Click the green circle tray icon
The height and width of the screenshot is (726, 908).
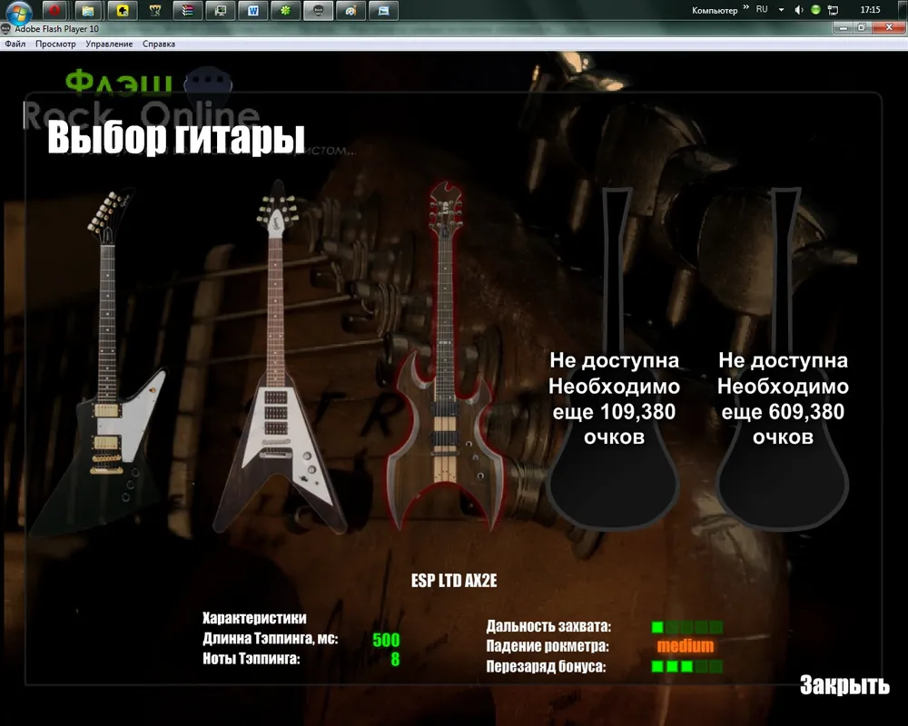click(x=815, y=10)
